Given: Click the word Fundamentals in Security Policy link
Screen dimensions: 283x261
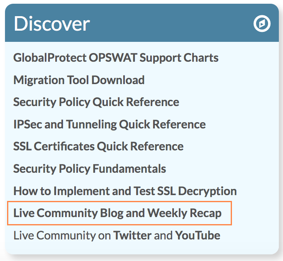Looking at the screenshot, I should point(129,169).
